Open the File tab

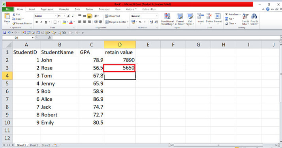[8, 9]
